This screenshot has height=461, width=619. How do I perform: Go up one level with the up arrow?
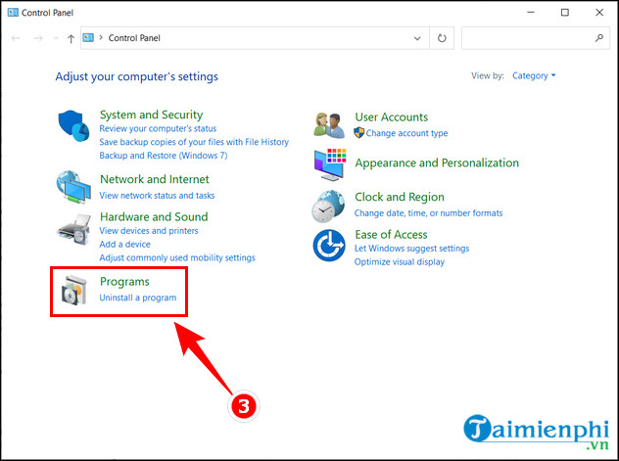[71, 38]
